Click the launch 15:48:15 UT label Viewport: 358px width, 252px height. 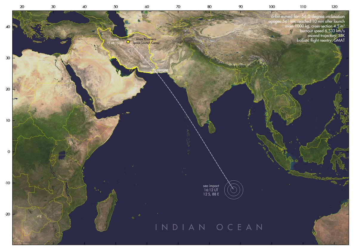(115, 41)
